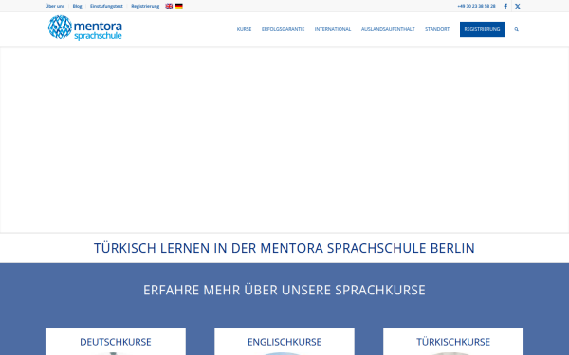Open the Einstufungstest link
This screenshot has width=569, height=355.
106,6
